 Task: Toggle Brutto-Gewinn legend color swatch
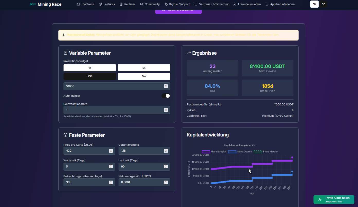[x=258, y=152]
